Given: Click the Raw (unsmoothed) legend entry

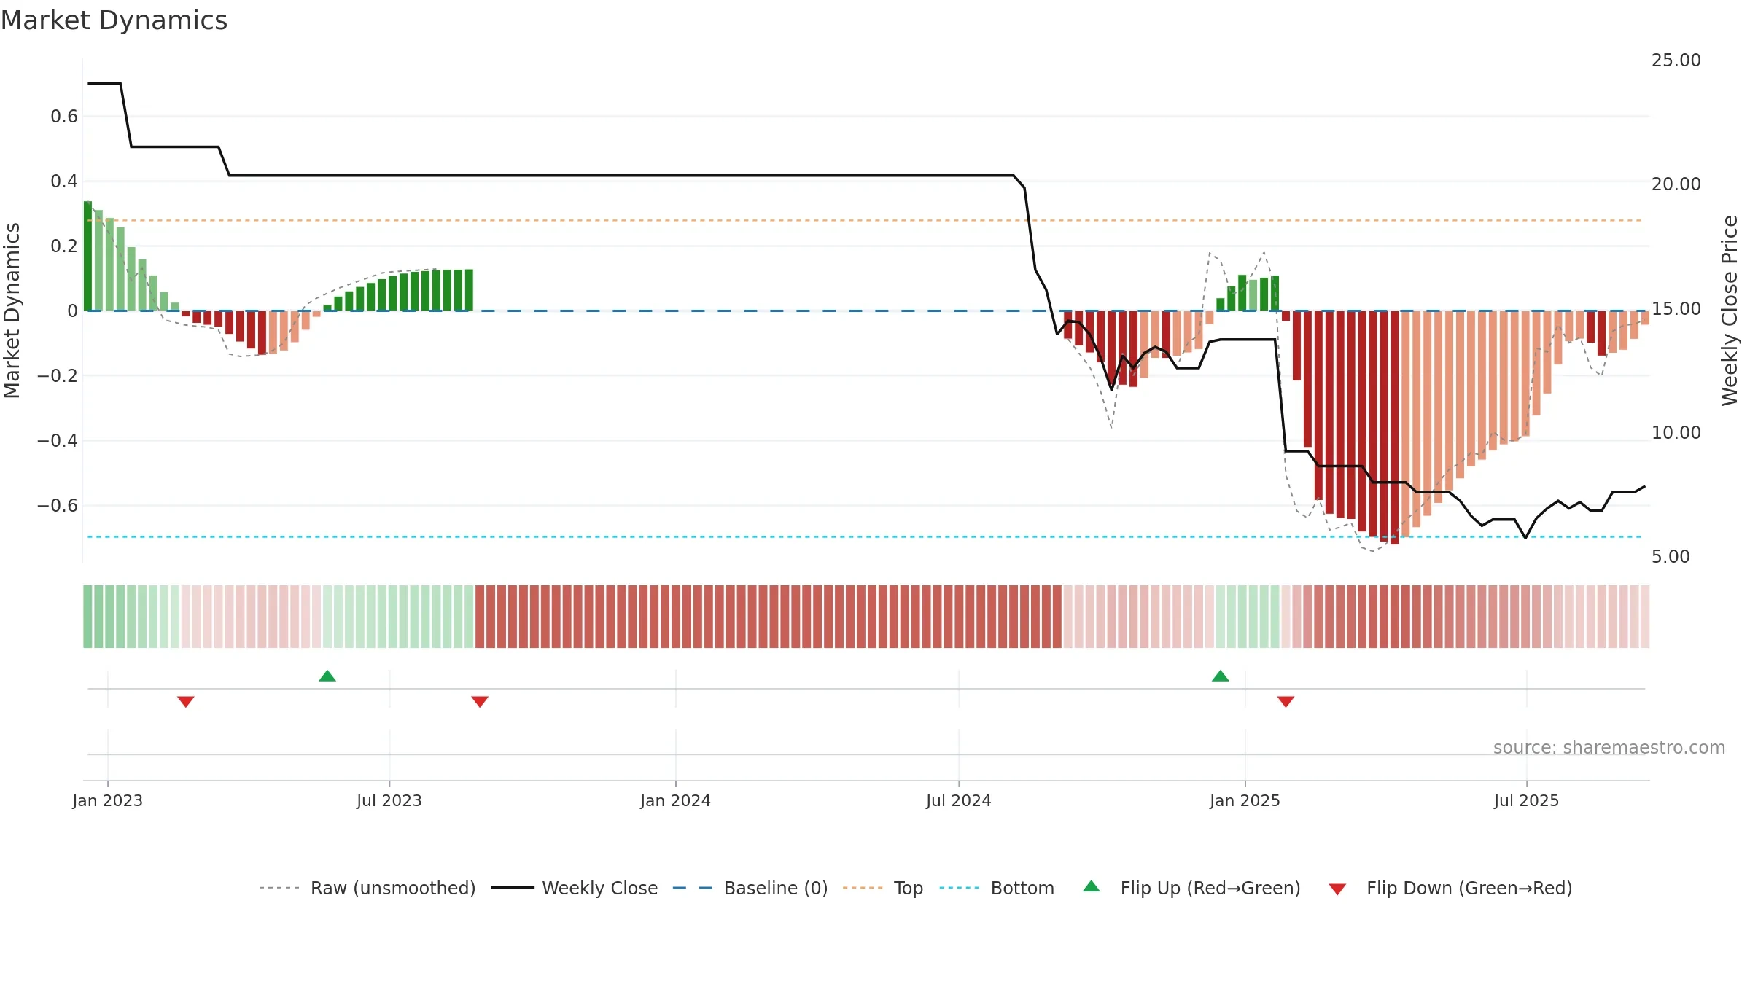Looking at the screenshot, I should [367, 888].
